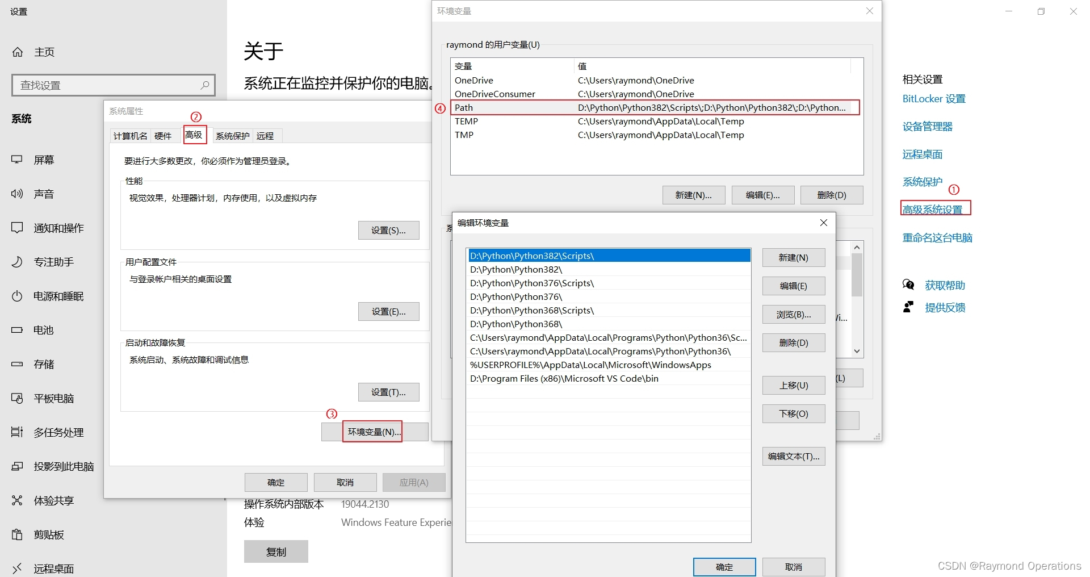Screen dimensions: 1090x577
Task: Switch to 计算机名 tab in System Properties
Action: coord(131,136)
